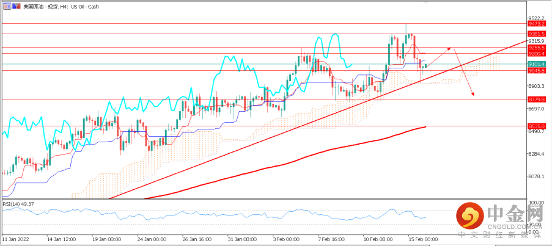Open the depth of market icon
Viewport: 552px width, 246px height.
[x=16, y=6]
